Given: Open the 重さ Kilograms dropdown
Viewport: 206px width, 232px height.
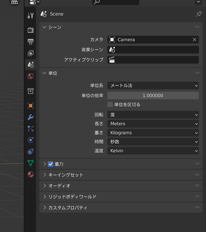Looking at the screenshot, I should coord(153,133).
